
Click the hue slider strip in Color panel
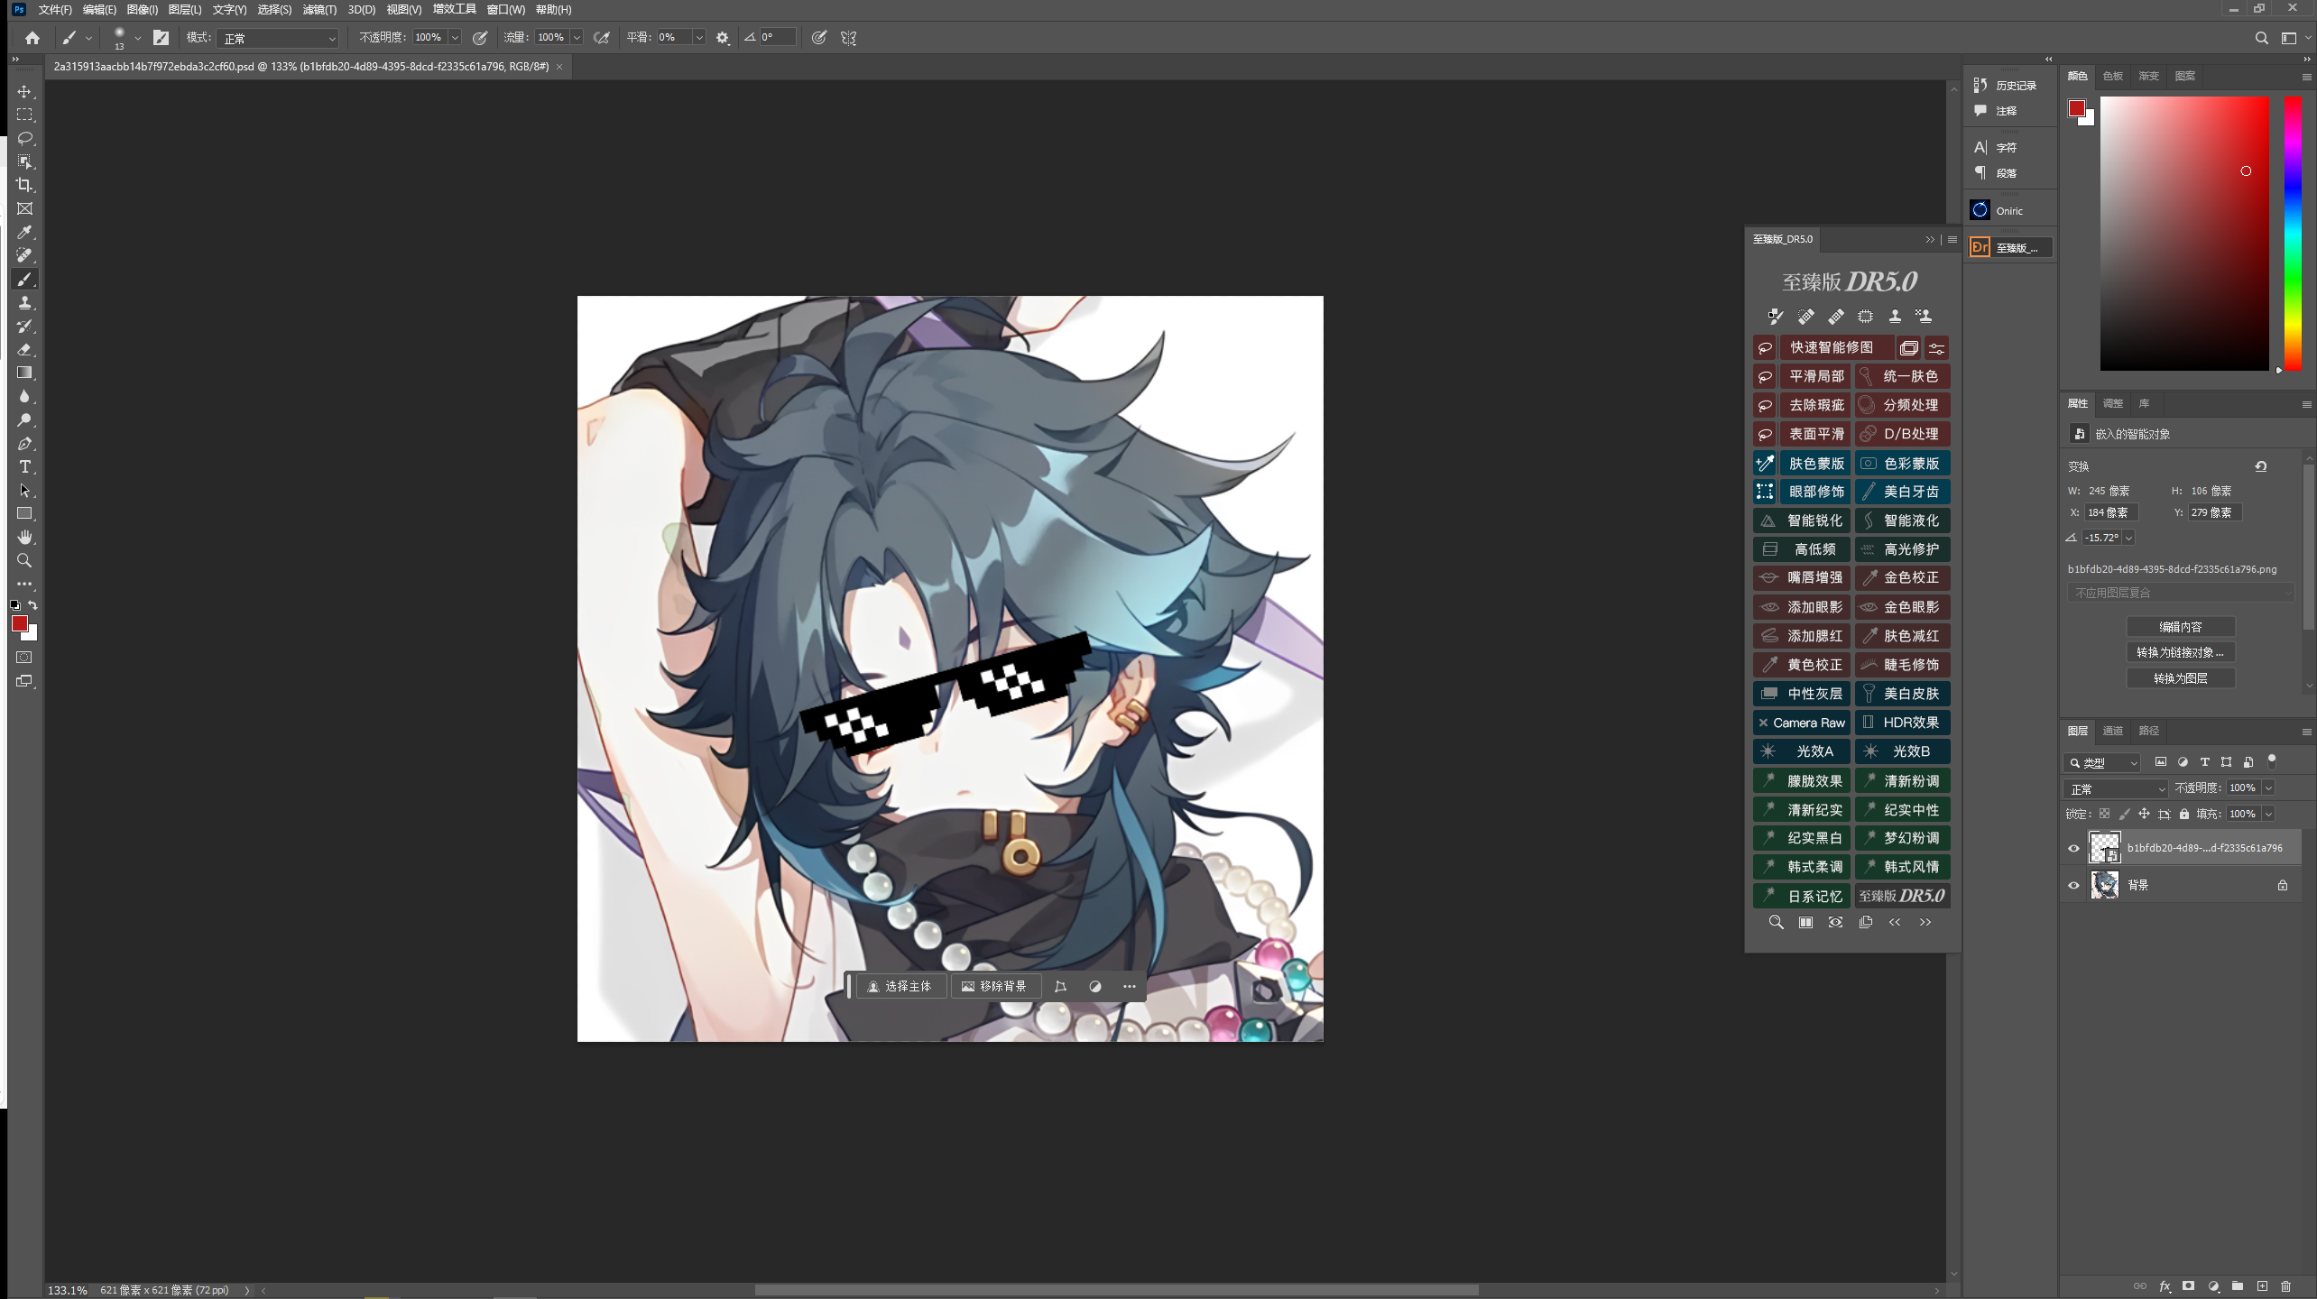click(x=2293, y=234)
